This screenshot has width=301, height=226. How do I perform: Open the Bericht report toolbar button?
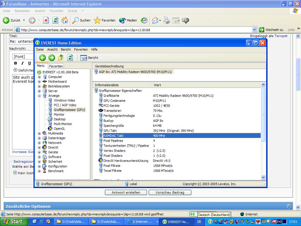point(89,58)
